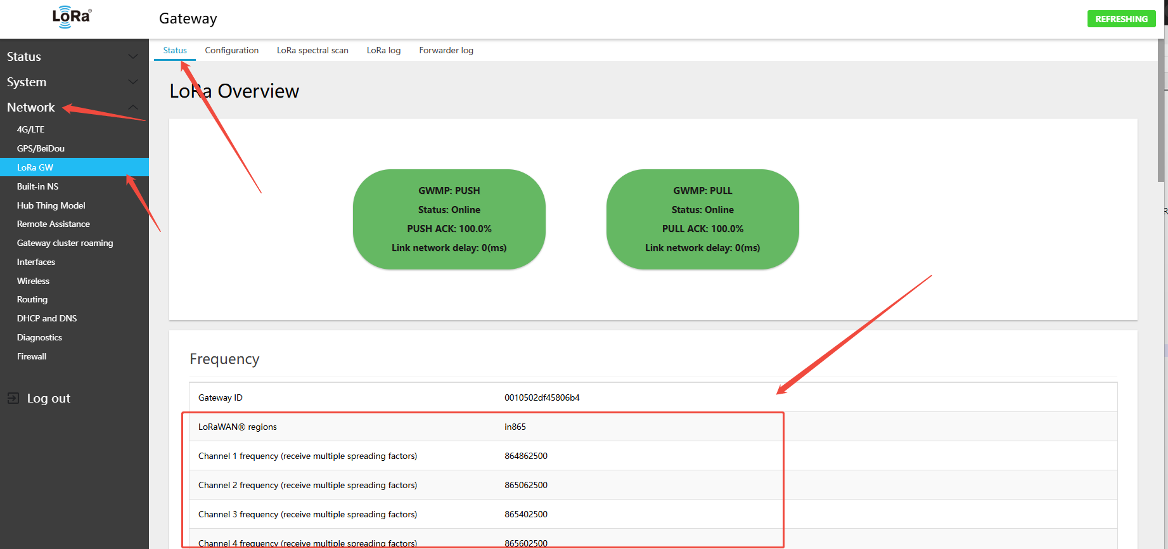This screenshot has width=1168, height=549.
Task: Click the Log out icon in the sidebar
Action: tap(13, 398)
